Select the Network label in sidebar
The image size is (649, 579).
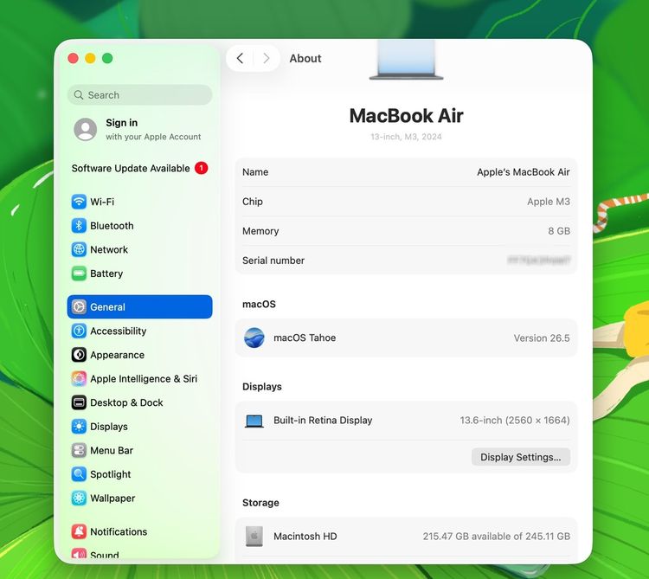pyautogui.click(x=109, y=249)
